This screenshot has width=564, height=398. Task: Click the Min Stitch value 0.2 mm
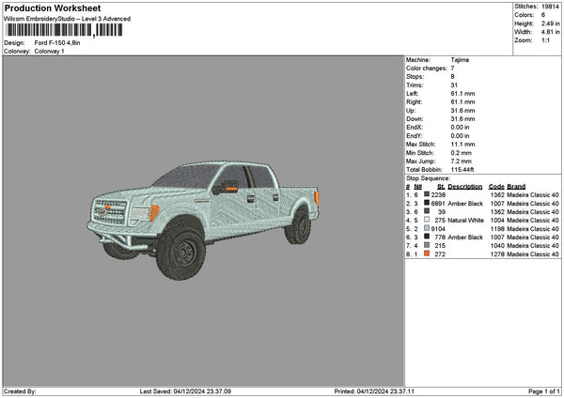(462, 153)
